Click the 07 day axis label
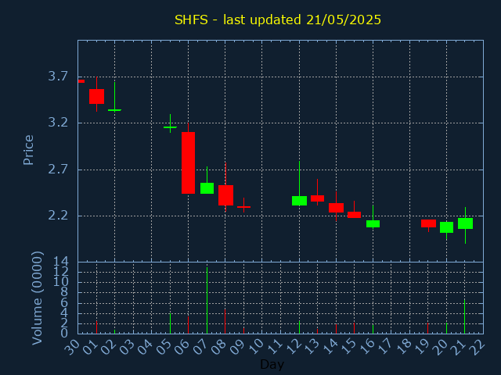 click(200, 347)
